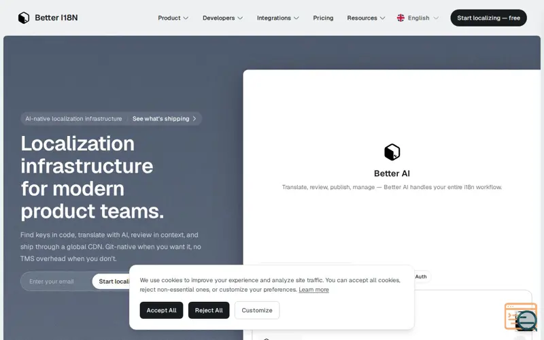Click the See what's shipping arrow
The image size is (544, 340).
(x=194, y=118)
